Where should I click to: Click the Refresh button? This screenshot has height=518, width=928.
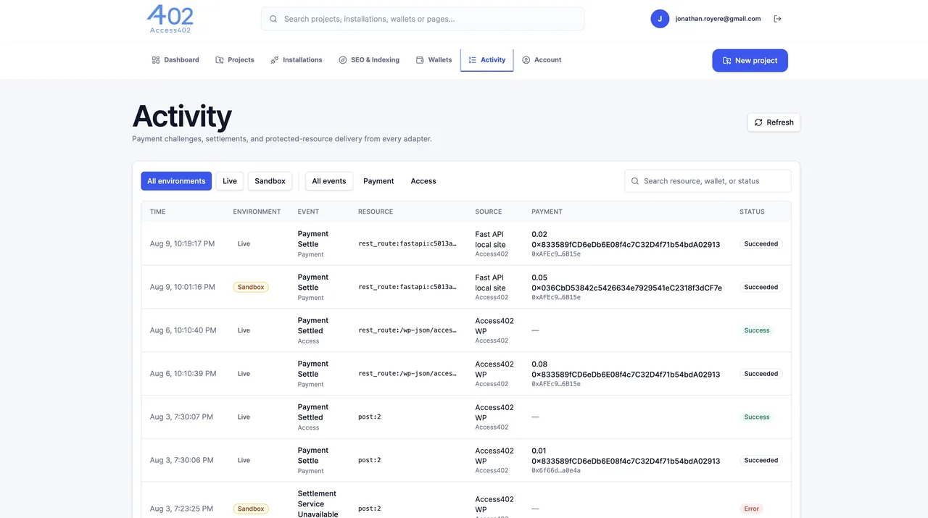click(x=774, y=122)
